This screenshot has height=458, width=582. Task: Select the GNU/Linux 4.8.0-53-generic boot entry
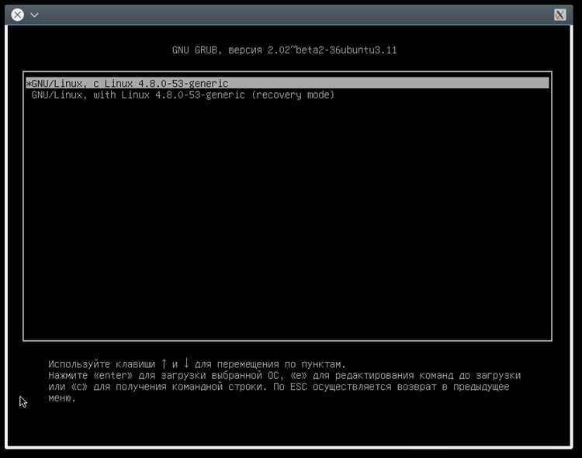(287, 83)
